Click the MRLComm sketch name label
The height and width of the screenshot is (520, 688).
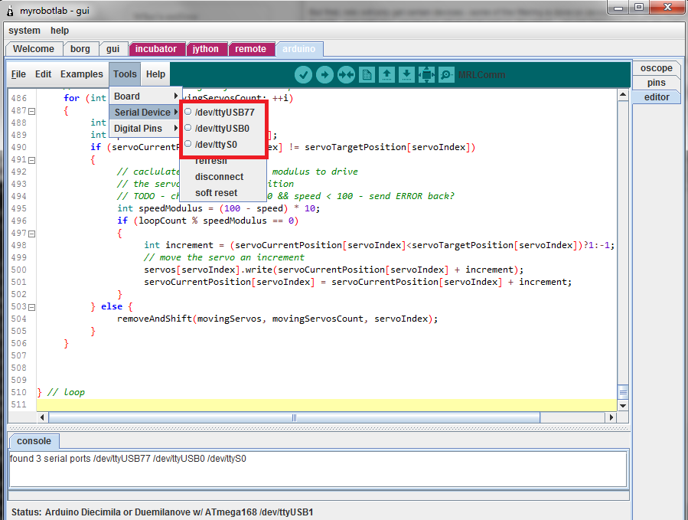(481, 74)
